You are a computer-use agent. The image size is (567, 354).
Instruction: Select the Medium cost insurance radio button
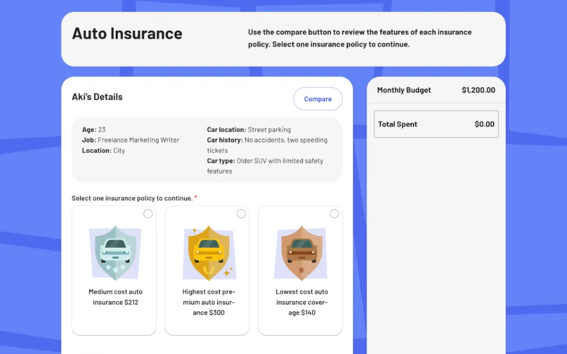[x=148, y=214]
